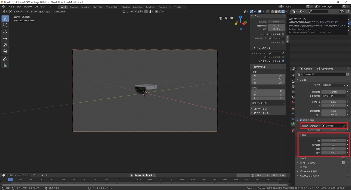
Task: Open the 追加 menu in viewport header
Action: pyautogui.click(x=48, y=11)
